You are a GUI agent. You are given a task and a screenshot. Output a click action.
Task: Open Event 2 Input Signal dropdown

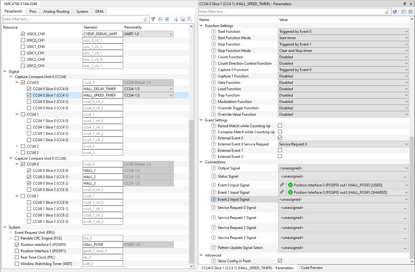(344, 199)
